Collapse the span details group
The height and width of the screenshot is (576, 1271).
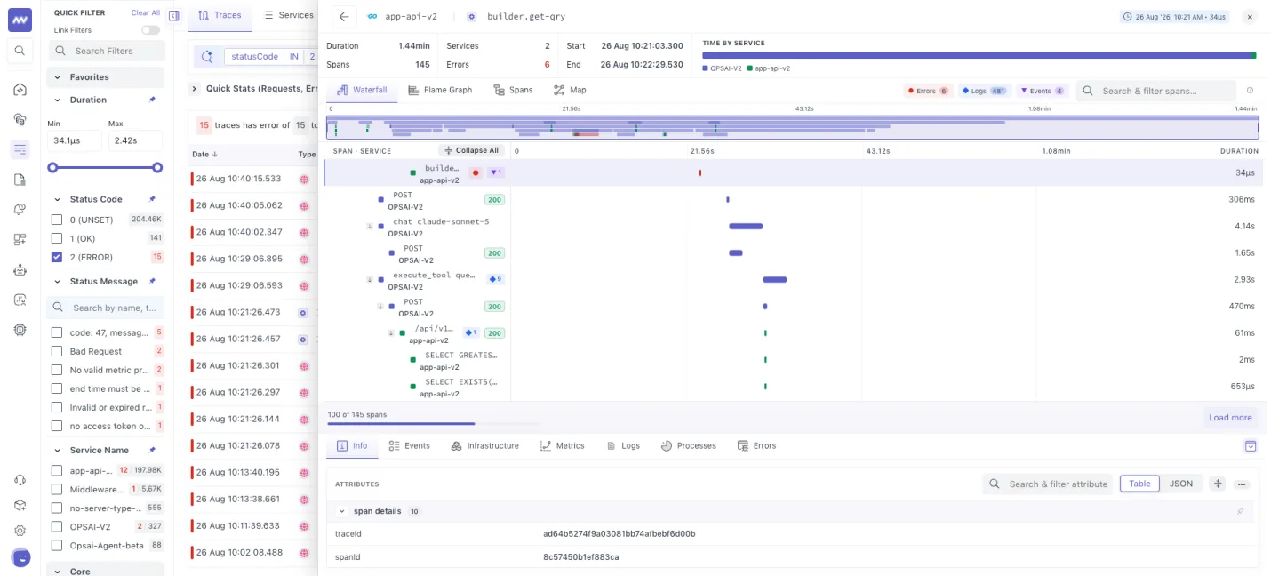[341, 511]
